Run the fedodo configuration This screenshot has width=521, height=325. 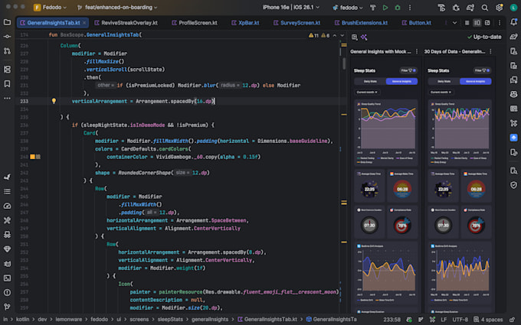(385, 8)
